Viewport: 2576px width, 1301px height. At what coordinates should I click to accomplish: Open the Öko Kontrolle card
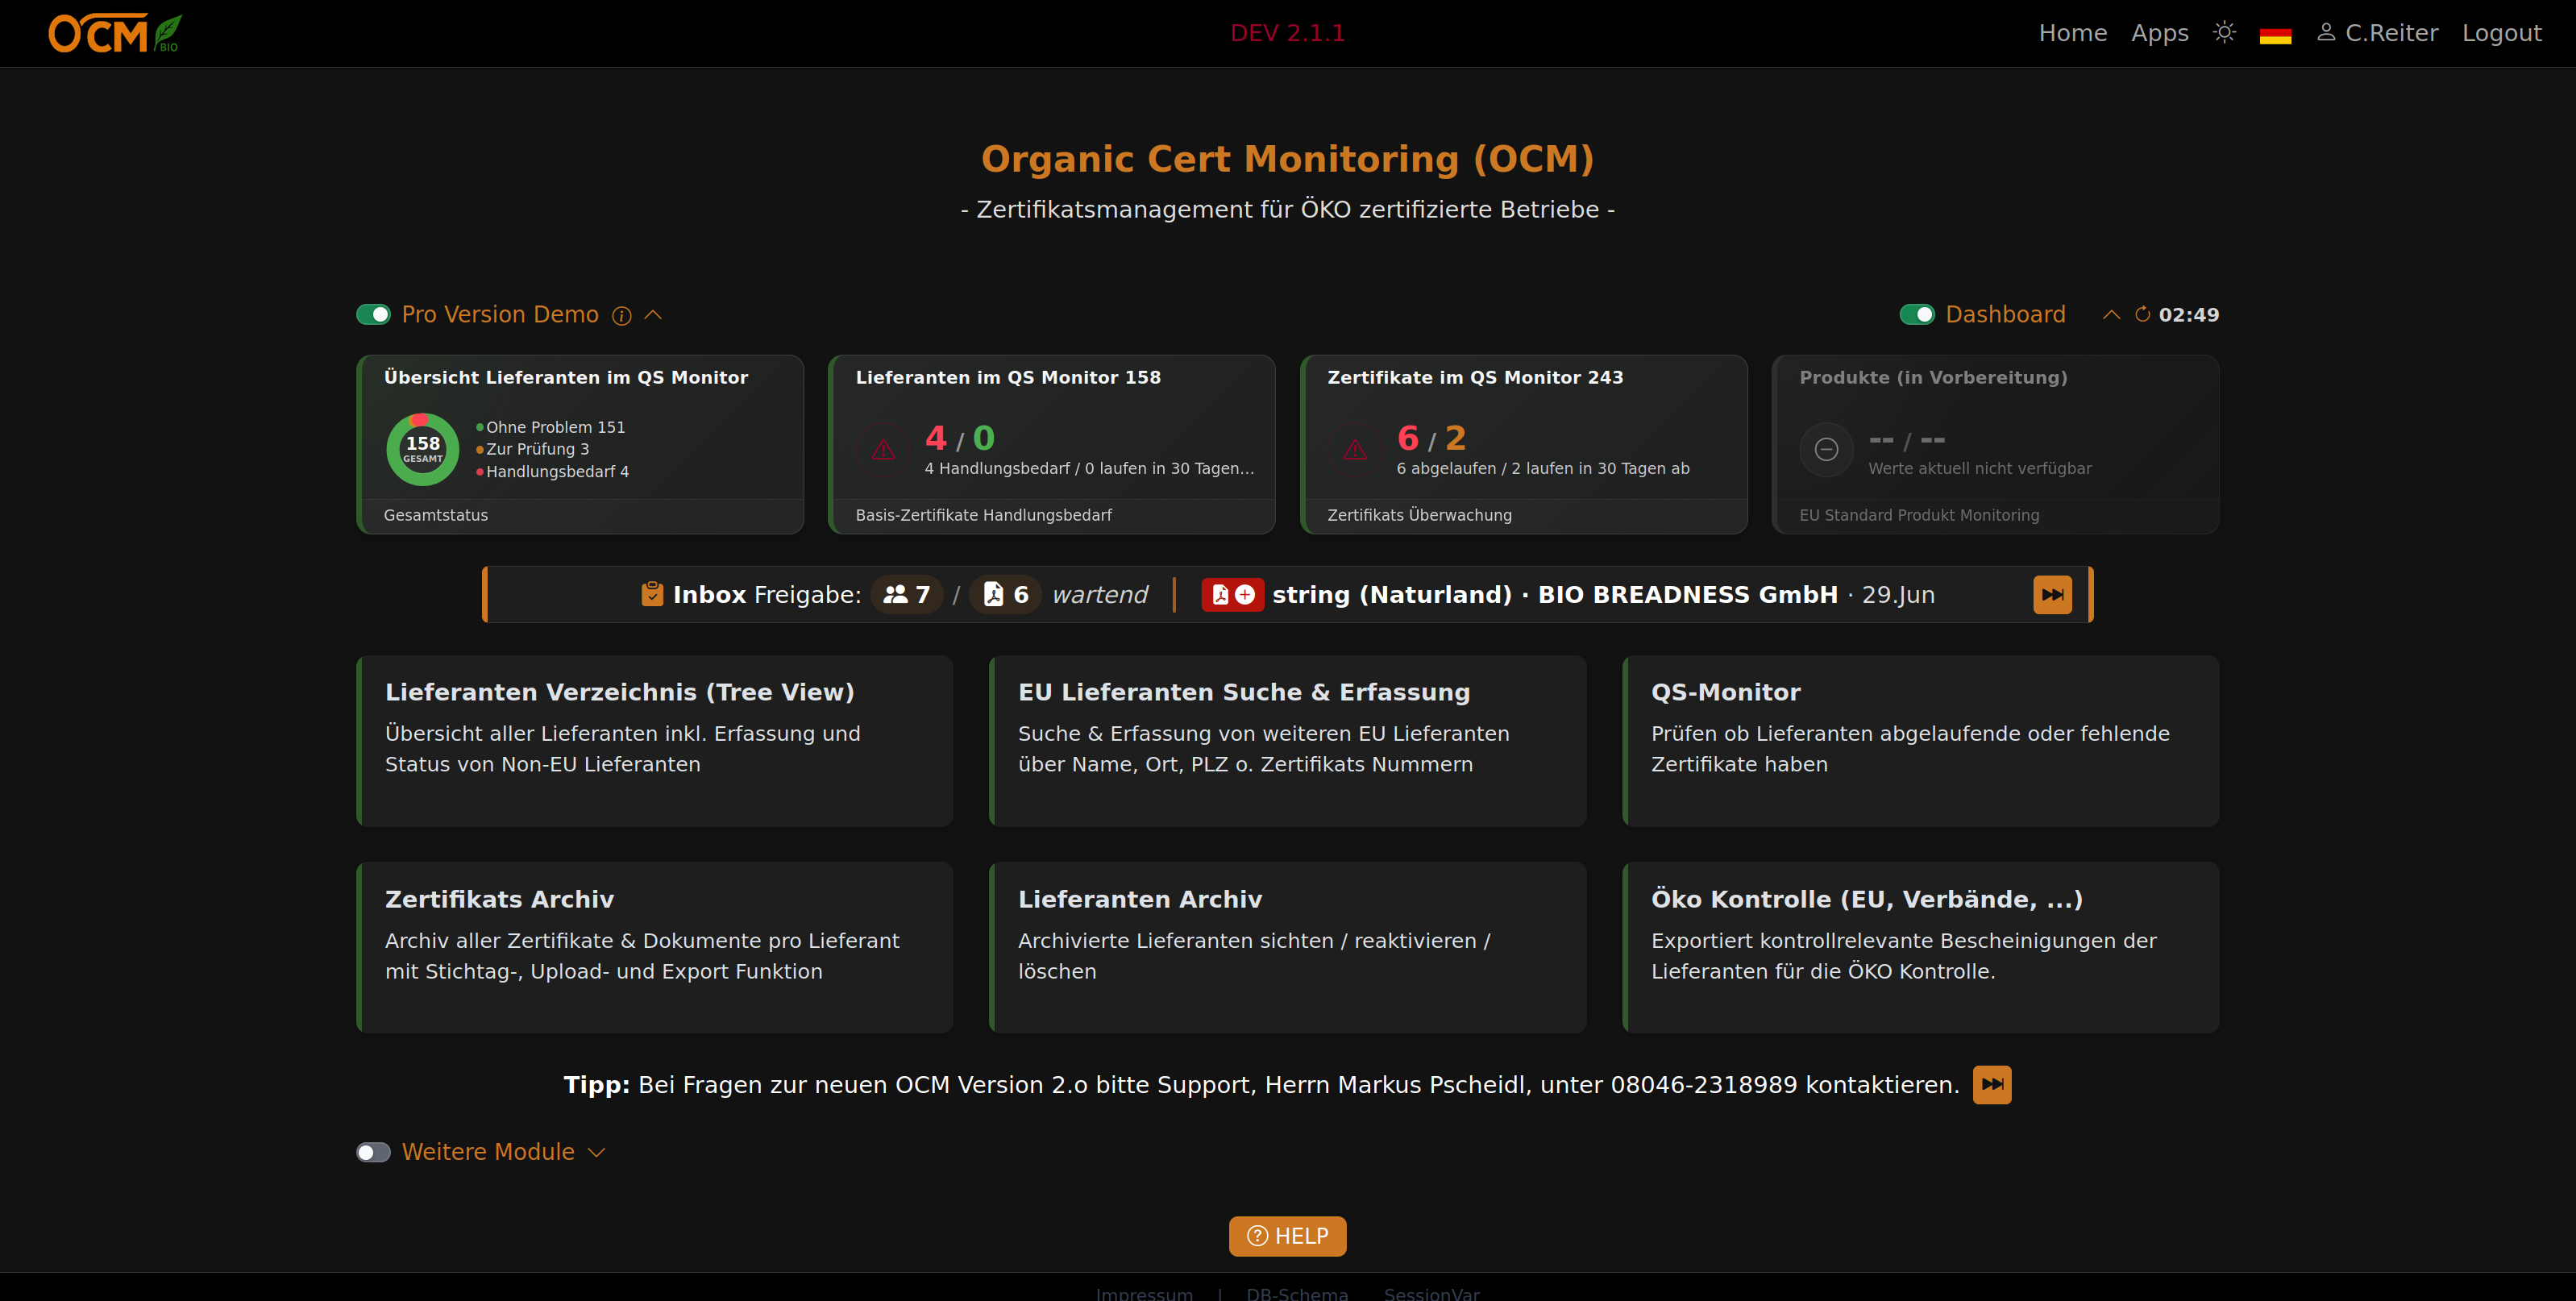tap(1920, 947)
